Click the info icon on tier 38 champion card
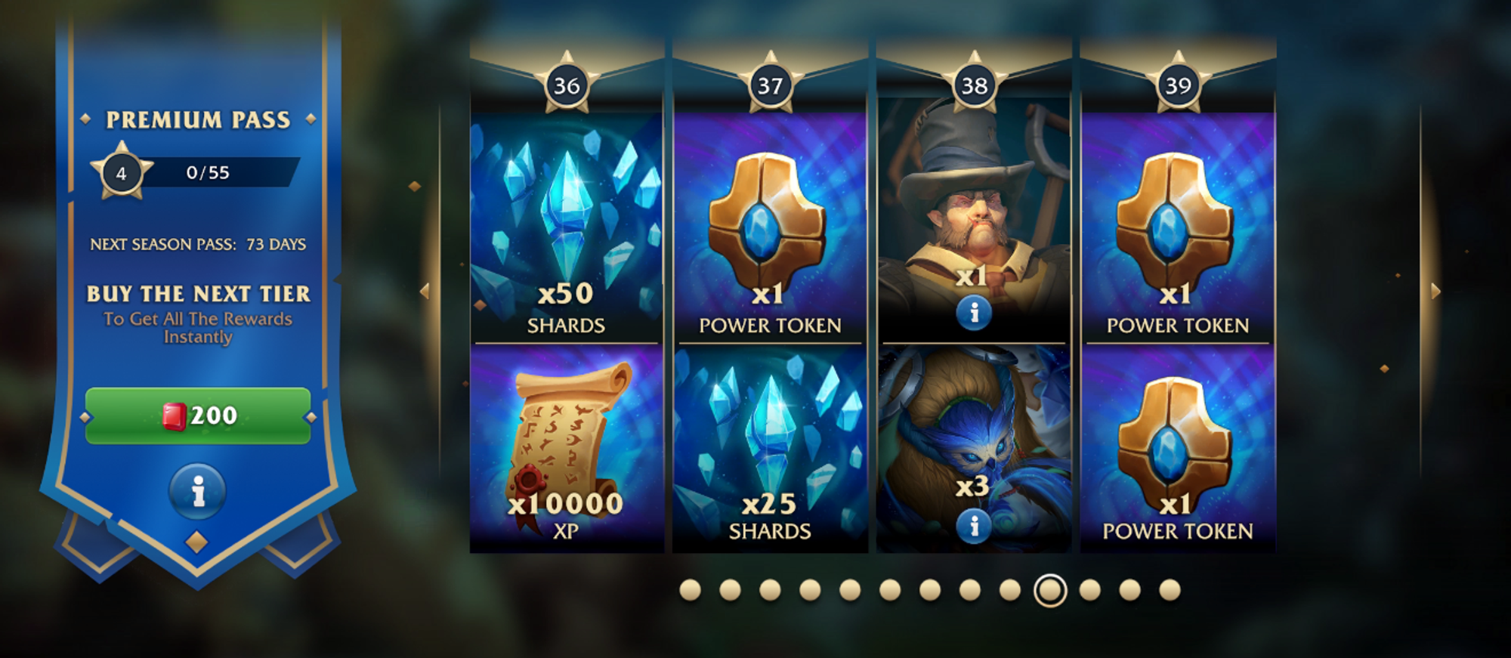 coord(974,312)
